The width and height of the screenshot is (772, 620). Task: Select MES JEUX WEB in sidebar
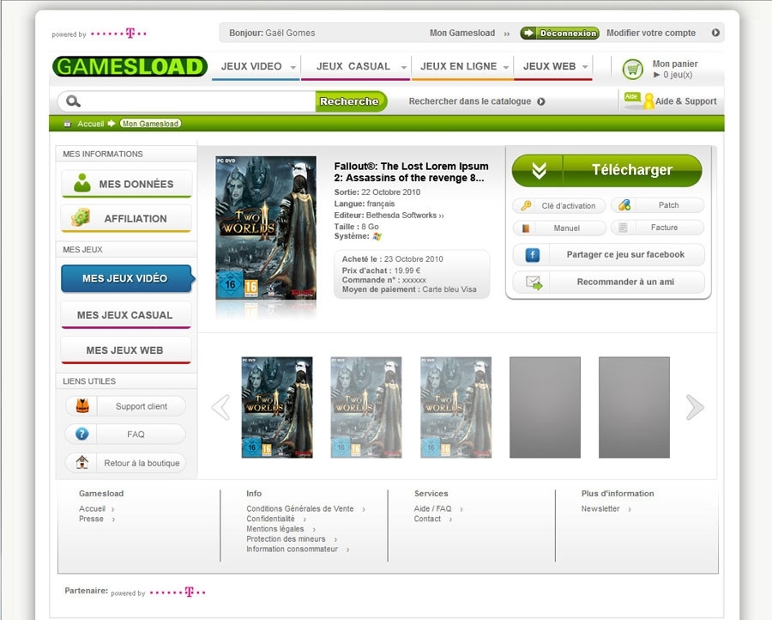pos(125,350)
